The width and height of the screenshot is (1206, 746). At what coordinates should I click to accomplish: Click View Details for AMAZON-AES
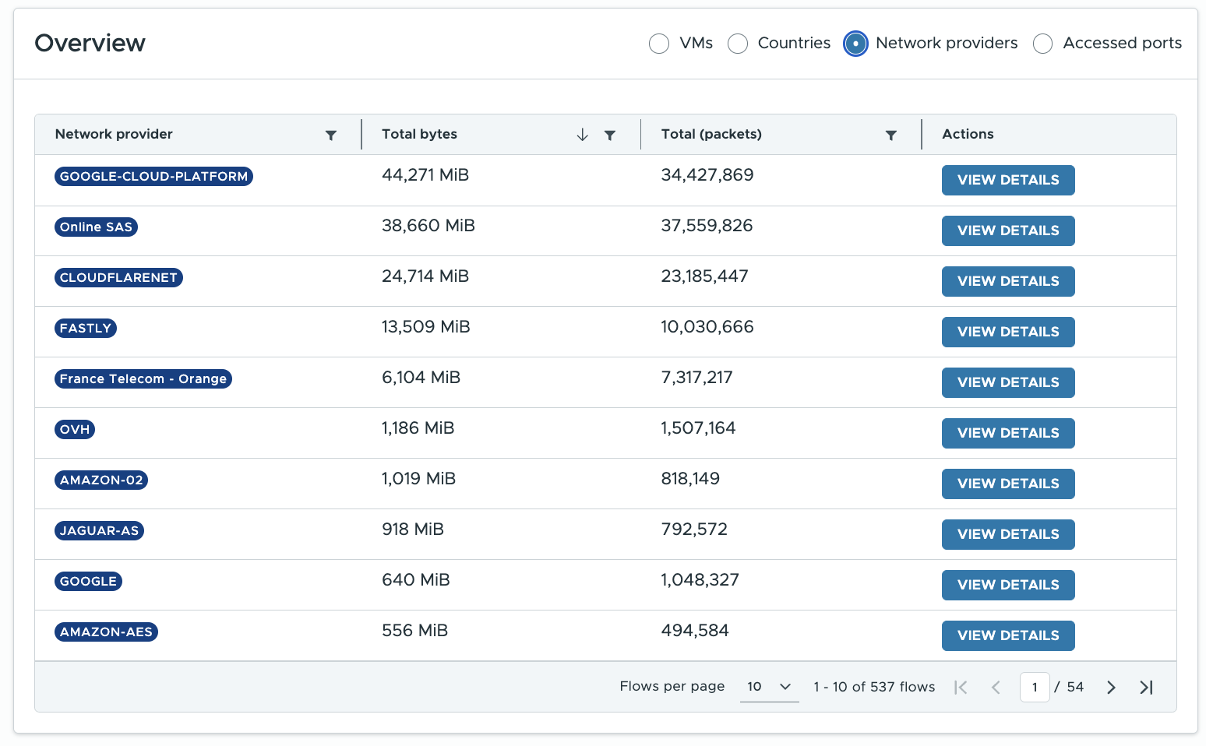[1007, 635]
